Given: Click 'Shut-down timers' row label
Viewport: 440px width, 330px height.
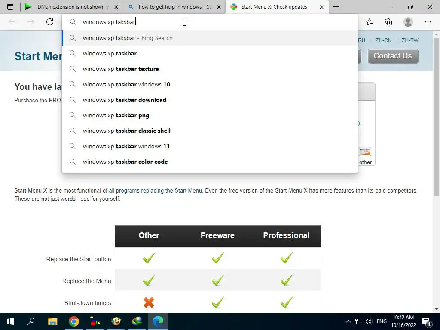Looking at the screenshot, I should [x=88, y=303].
